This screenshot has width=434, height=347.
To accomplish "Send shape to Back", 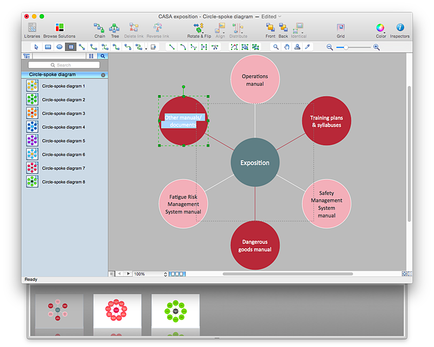I will tap(283, 27).
